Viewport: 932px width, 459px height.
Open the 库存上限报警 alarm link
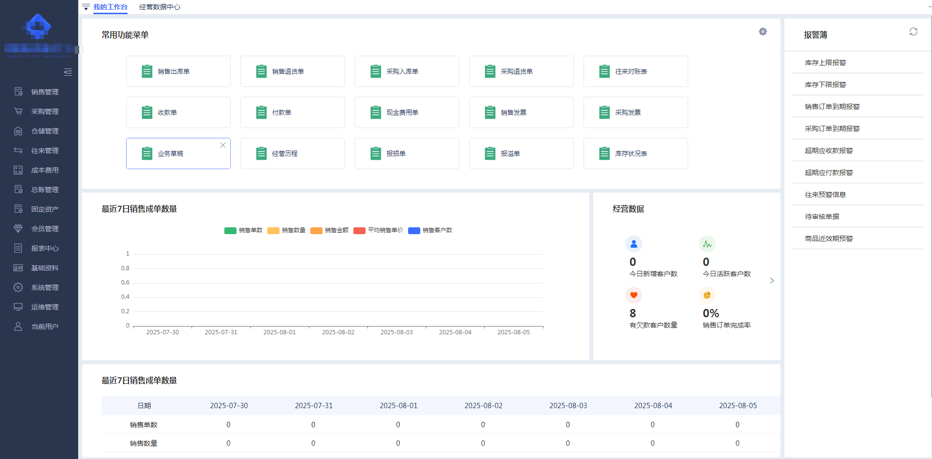pos(825,63)
